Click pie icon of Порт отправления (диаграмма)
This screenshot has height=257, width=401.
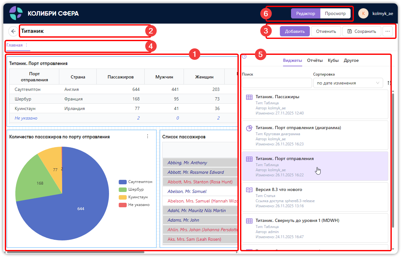click(x=249, y=128)
